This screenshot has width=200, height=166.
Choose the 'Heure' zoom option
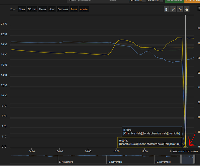[43, 9]
